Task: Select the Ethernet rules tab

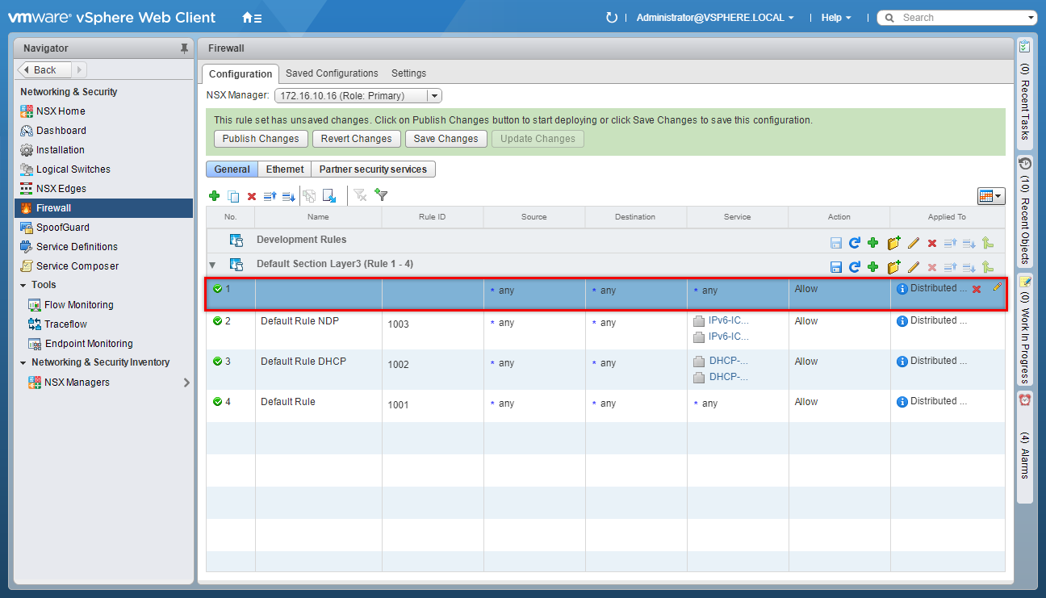Action: point(285,169)
